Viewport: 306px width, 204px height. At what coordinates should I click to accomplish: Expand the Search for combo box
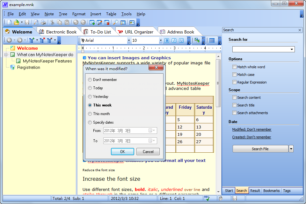[x=292, y=49]
